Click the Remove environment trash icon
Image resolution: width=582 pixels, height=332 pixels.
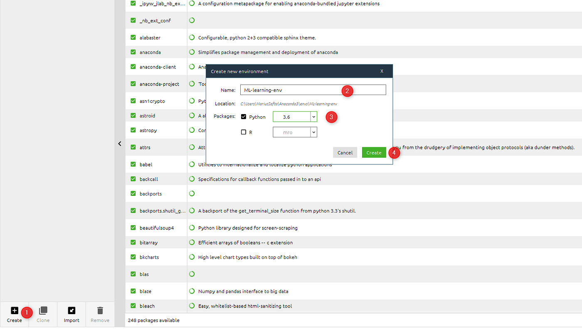pyautogui.click(x=100, y=310)
